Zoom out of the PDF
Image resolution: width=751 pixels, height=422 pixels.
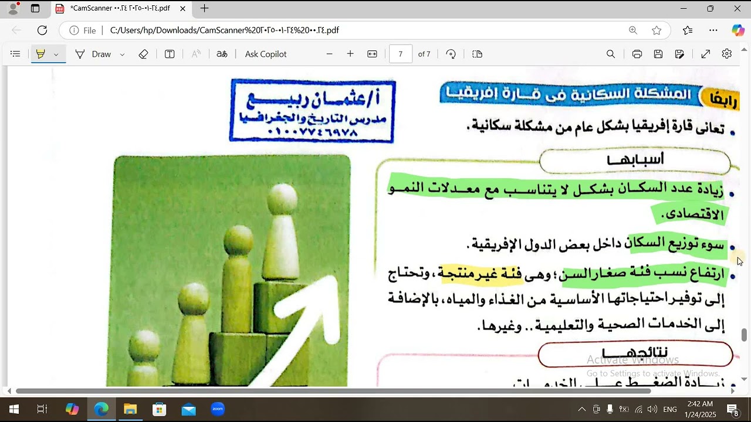pos(329,54)
